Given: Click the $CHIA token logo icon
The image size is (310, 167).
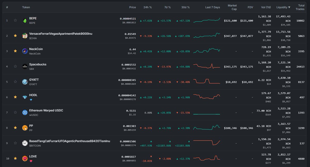Looking at the screenshot, I should tap(25, 36).
